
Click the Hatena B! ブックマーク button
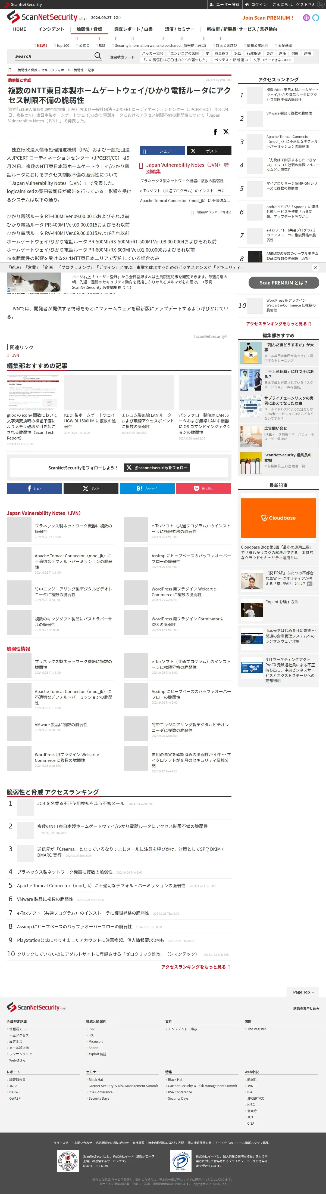click(147, 488)
